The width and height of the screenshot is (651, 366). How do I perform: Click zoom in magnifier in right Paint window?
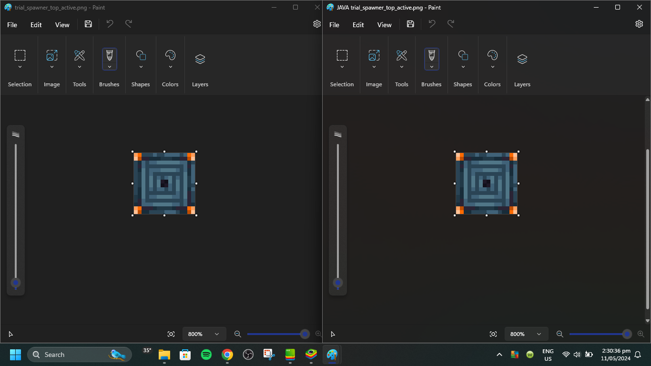pyautogui.click(x=641, y=334)
